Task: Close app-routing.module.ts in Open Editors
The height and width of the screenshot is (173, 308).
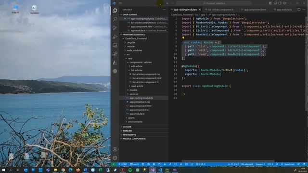Action: (125, 19)
